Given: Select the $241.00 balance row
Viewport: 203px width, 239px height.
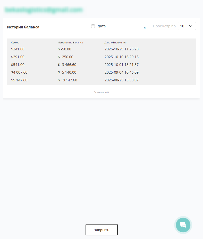Looking at the screenshot, I should [x=18, y=49].
